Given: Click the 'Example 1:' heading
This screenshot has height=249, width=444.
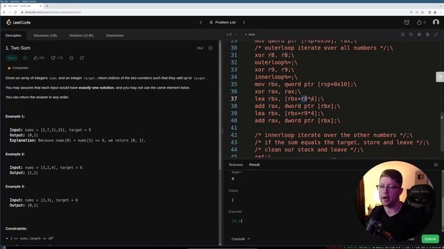Looking at the screenshot, I should 15,116.
